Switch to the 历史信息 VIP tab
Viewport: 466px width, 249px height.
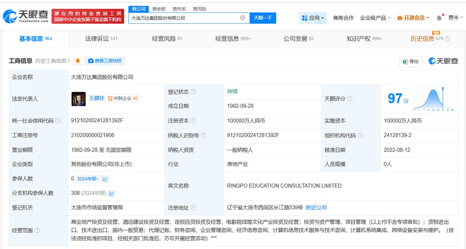(427, 39)
